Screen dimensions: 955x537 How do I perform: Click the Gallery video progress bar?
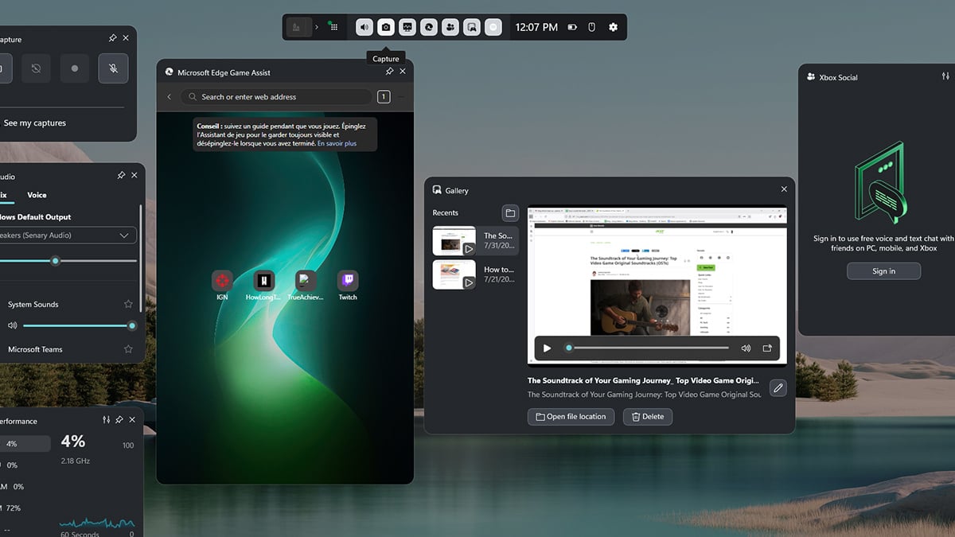pos(647,348)
